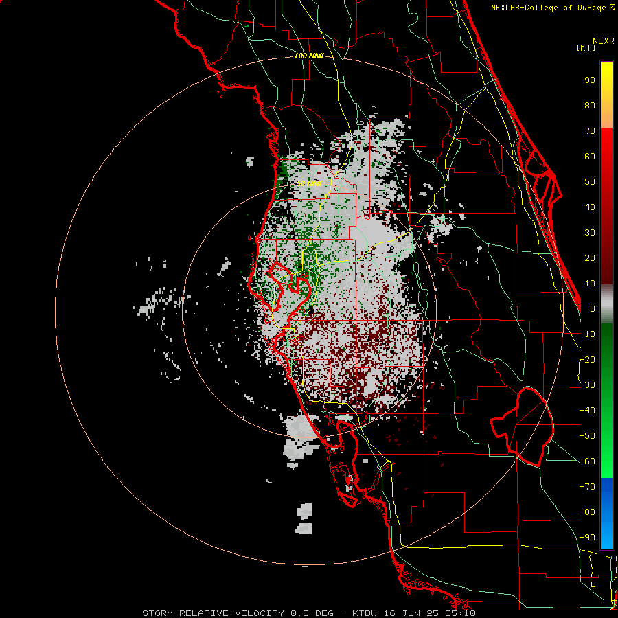Click the "100 NMI" range ring label

pyautogui.click(x=309, y=56)
